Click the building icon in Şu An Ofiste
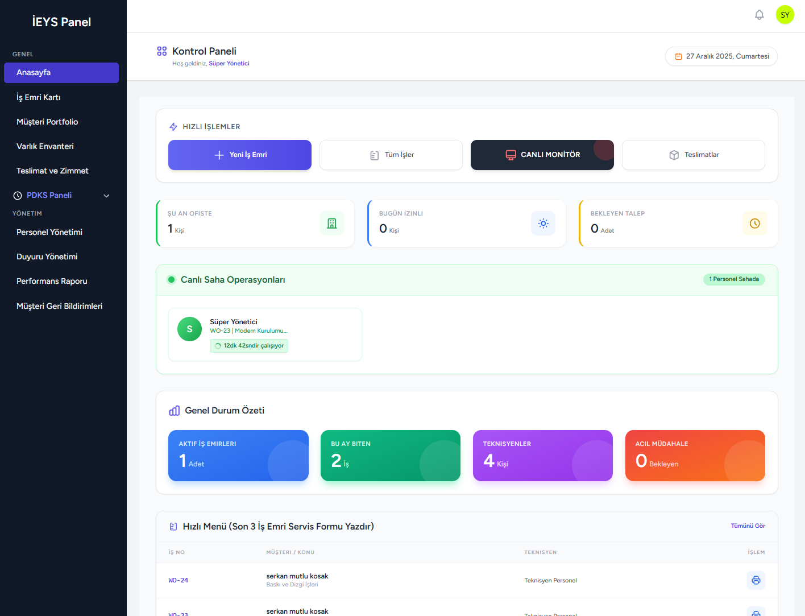Image resolution: width=805 pixels, height=616 pixels. 331,224
